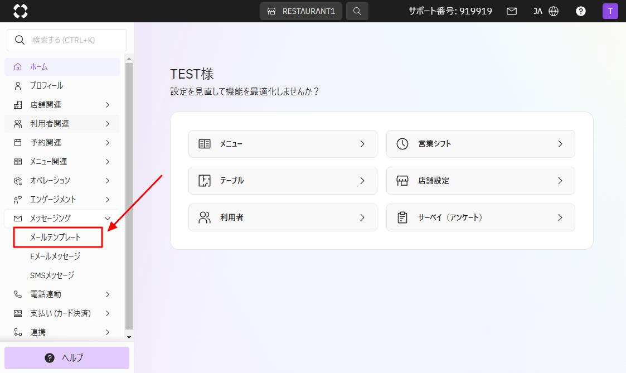Image resolution: width=626 pixels, height=373 pixels.
Task: Click the テーブル card
Action: [283, 181]
